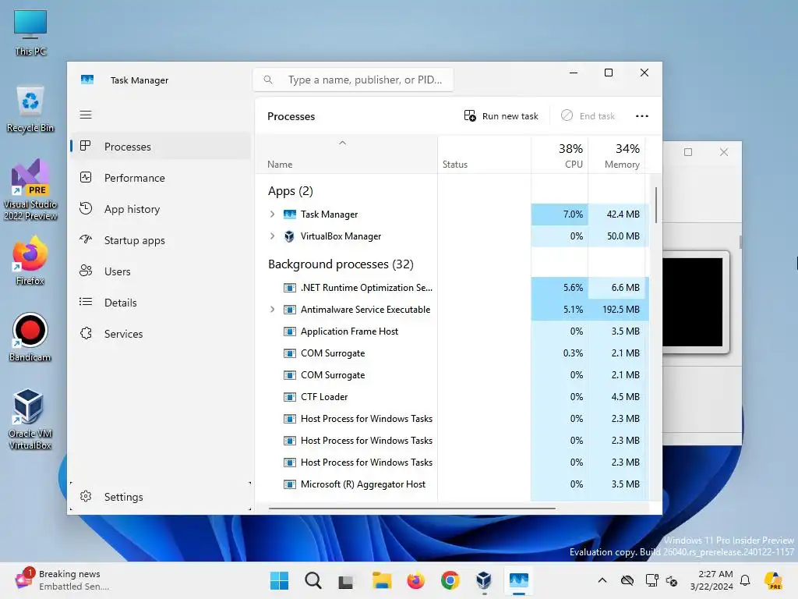Expand Antimalware Service Executable row

pos(272,309)
